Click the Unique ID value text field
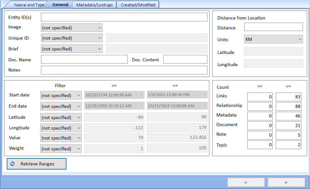The image size is (310, 189). coord(157,38)
